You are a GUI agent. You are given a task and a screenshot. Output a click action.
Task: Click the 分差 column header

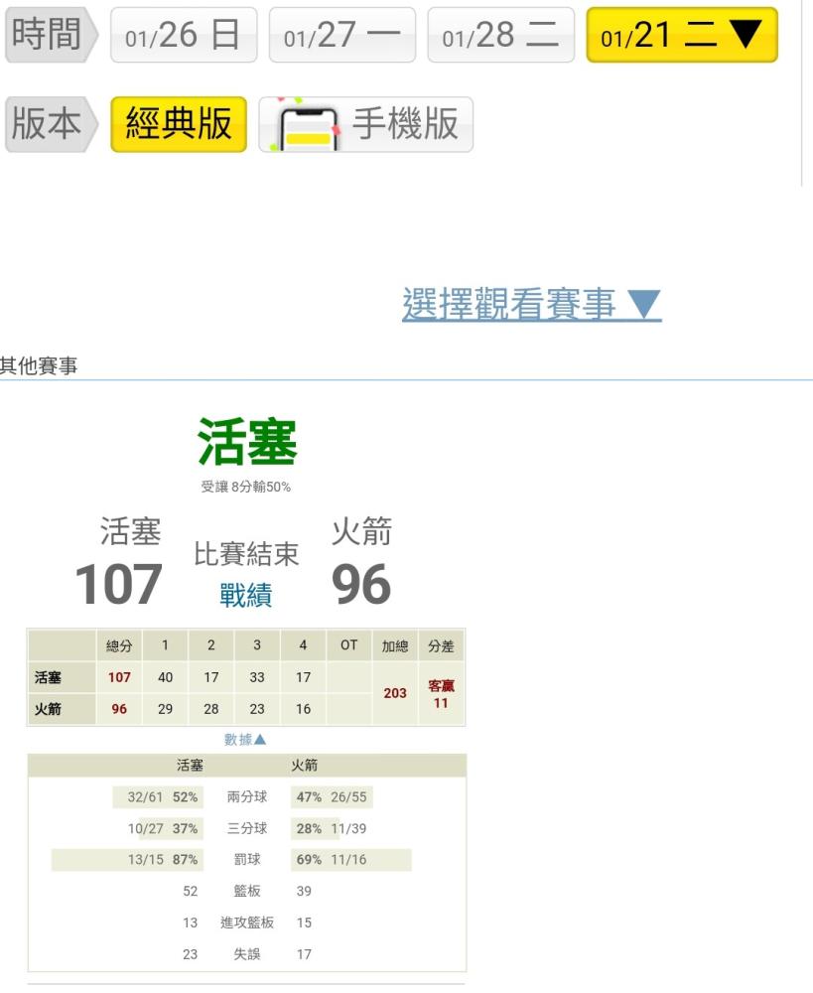pyautogui.click(x=442, y=645)
